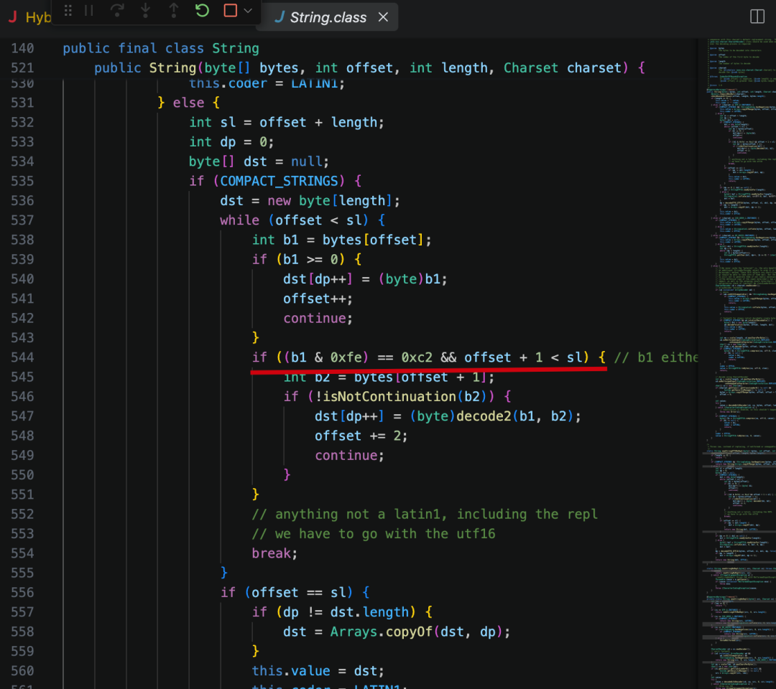Open the stop button dropdown arrow
The height and width of the screenshot is (689, 776).
pyautogui.click(x=248, y=10)
